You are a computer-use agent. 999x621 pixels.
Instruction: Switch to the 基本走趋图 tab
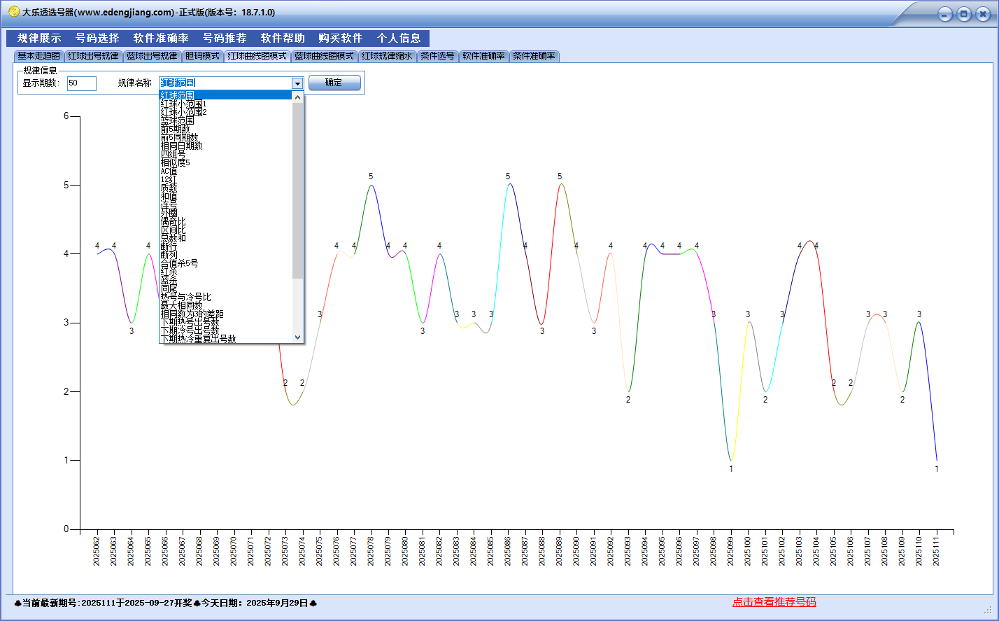[38, 56]
